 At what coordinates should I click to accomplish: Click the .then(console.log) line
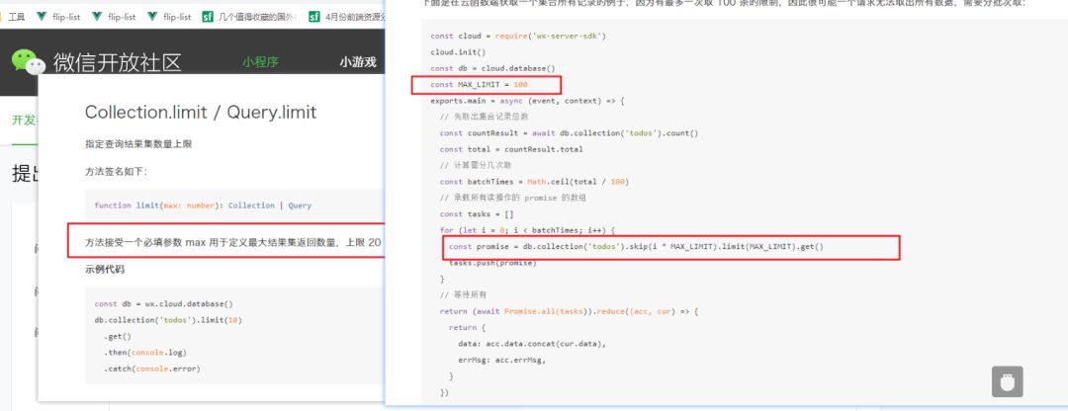tap(145, 353)
